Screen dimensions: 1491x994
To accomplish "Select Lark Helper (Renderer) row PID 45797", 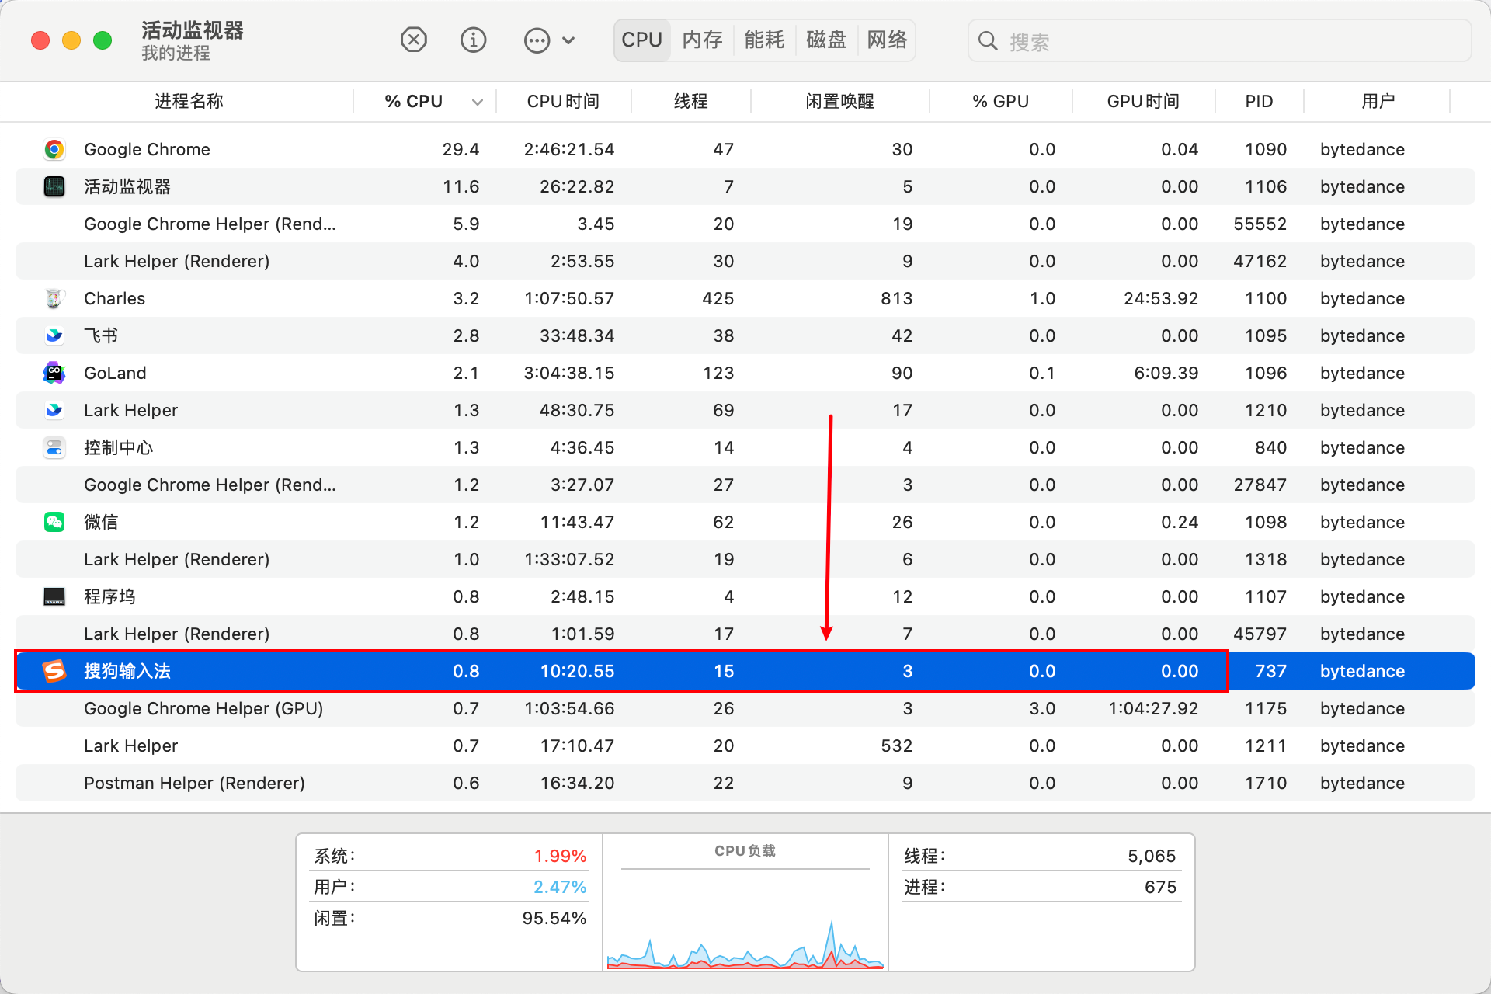I will click(x=745, y=634).
